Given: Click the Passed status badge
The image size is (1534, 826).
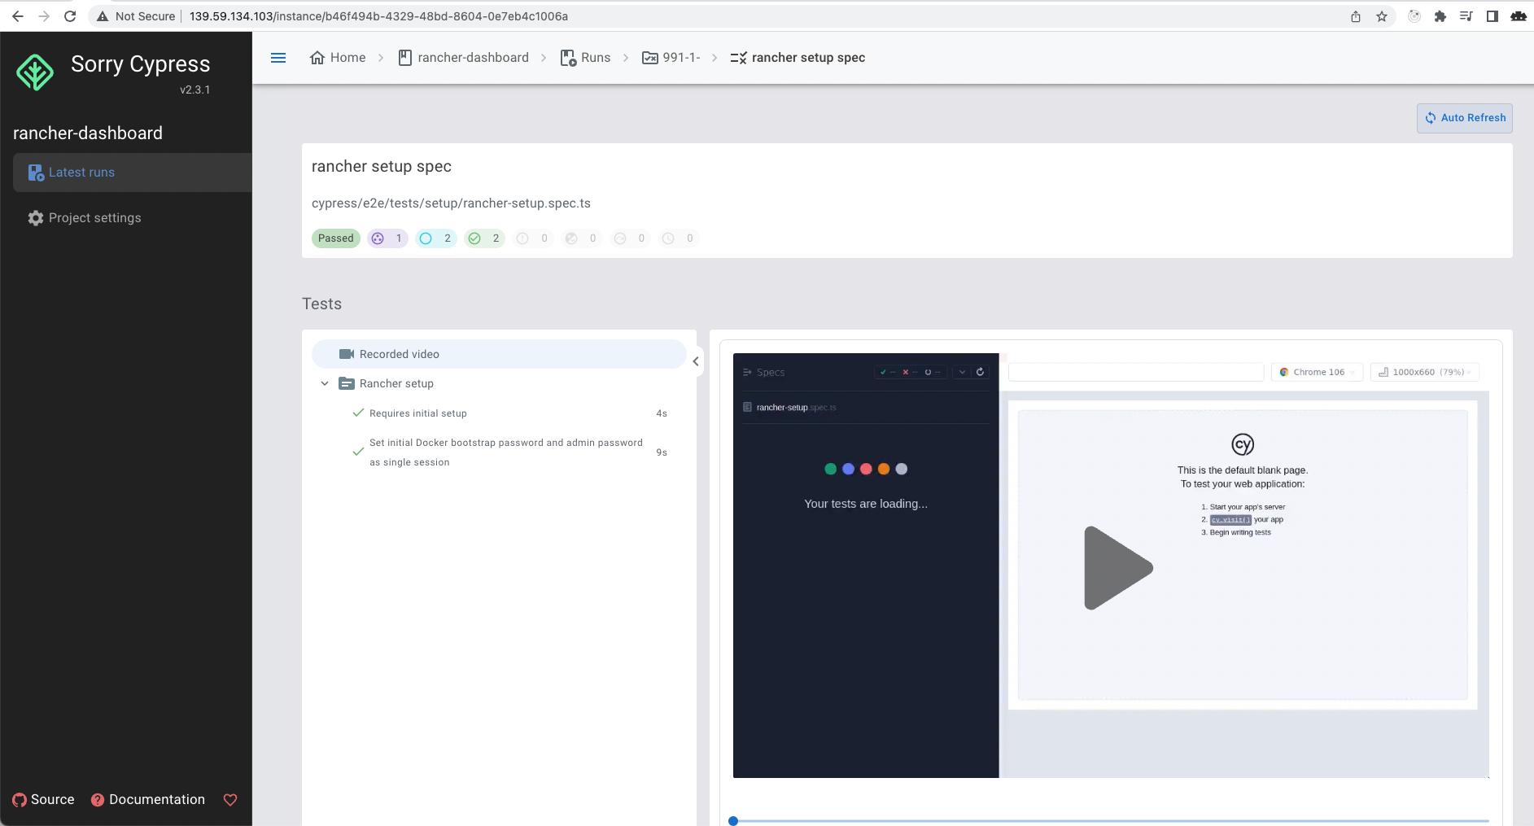Looking at the screenshot, I should pyautogui.click(x=335, y=238).
